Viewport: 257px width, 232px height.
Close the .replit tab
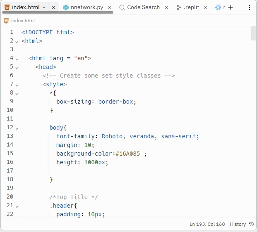coord(206,7)
